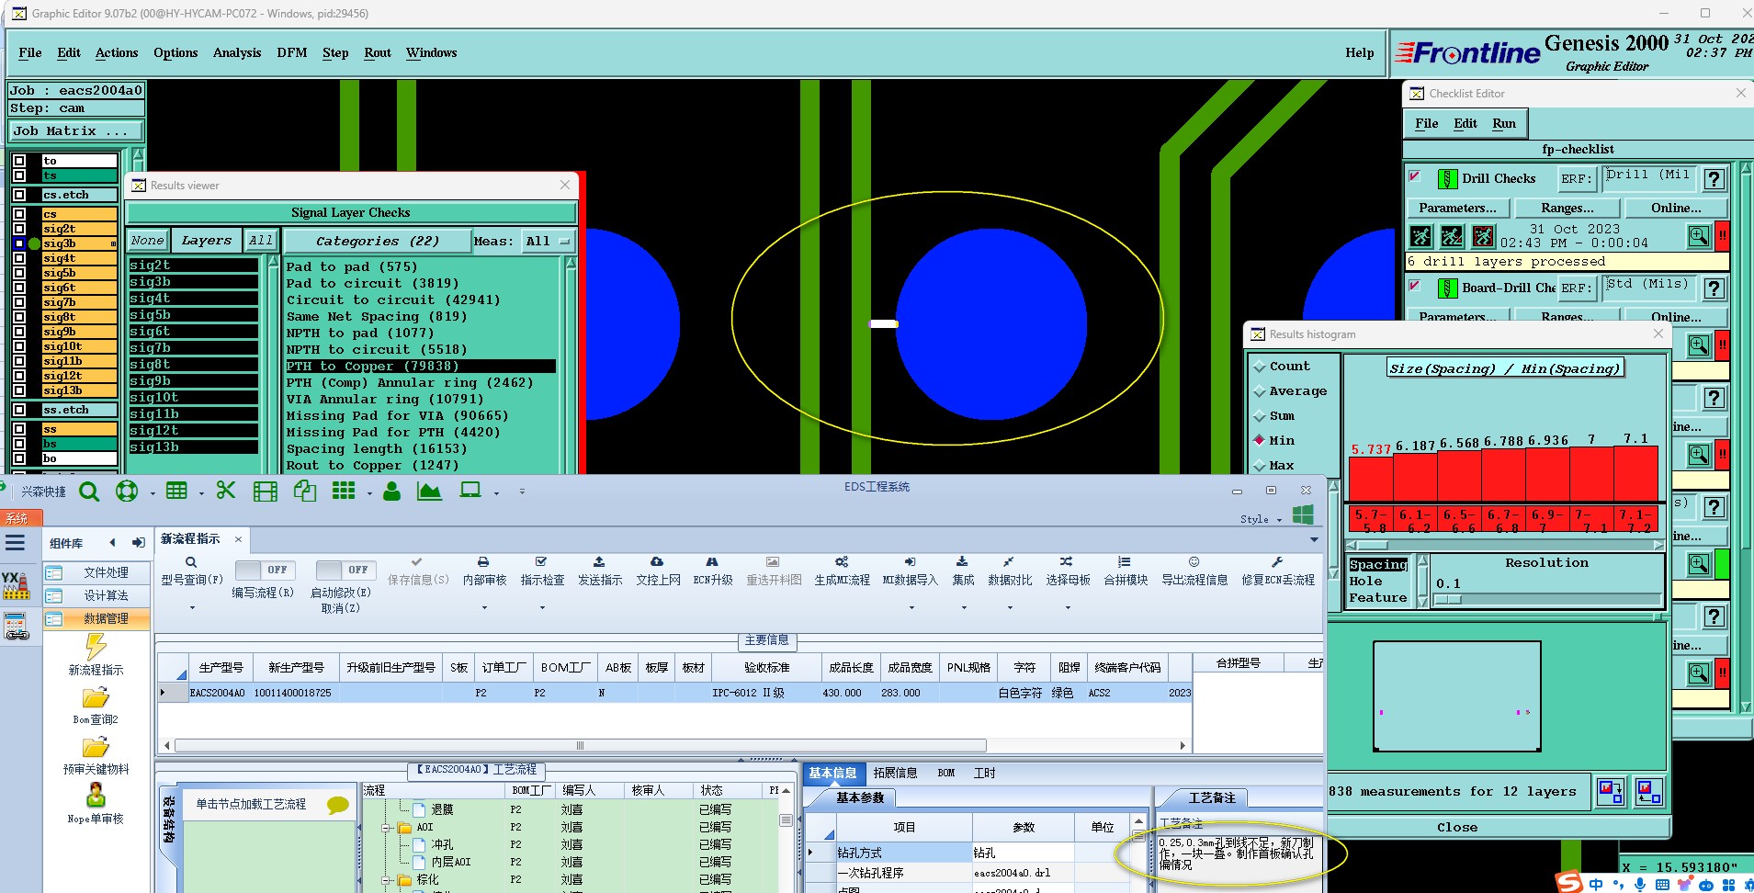Screen dimensions: 1754x893
Task: Click the 导出流程信息 smiley icon
Action: coord(1194,561)
